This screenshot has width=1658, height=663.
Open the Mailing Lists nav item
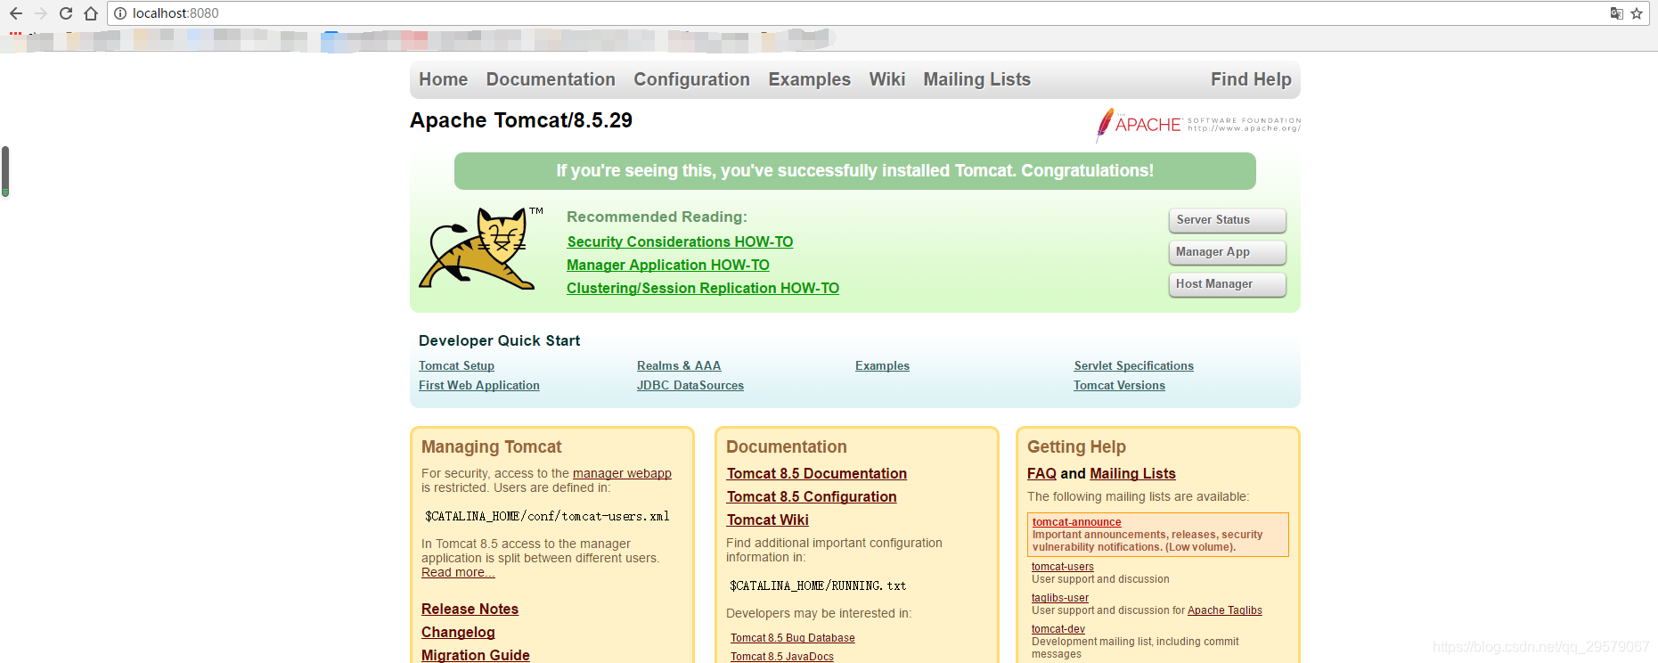[976, 80]
